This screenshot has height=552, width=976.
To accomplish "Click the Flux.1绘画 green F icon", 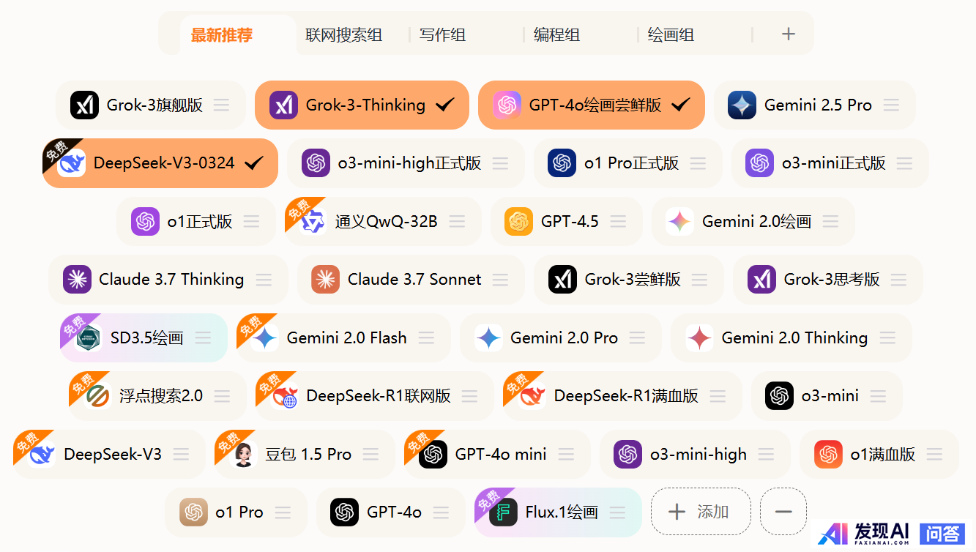I will click(x=503, y=512).
